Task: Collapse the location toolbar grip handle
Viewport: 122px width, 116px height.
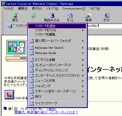Action: pos(2,26)
